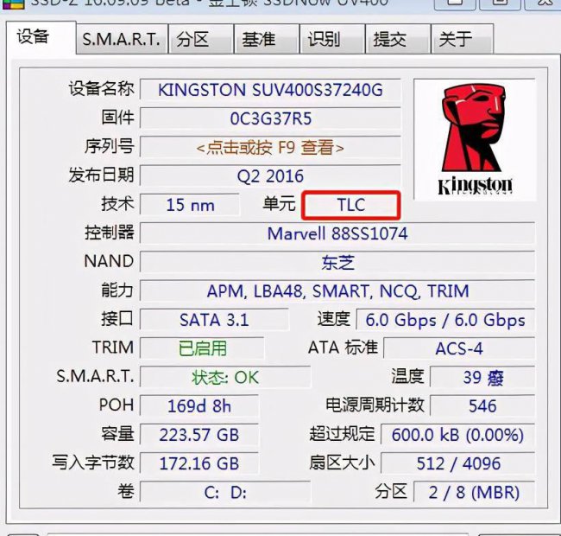Click device name KINGSTON SUV400S37240G
Screen dimensions: 561x536
(270, 90)
